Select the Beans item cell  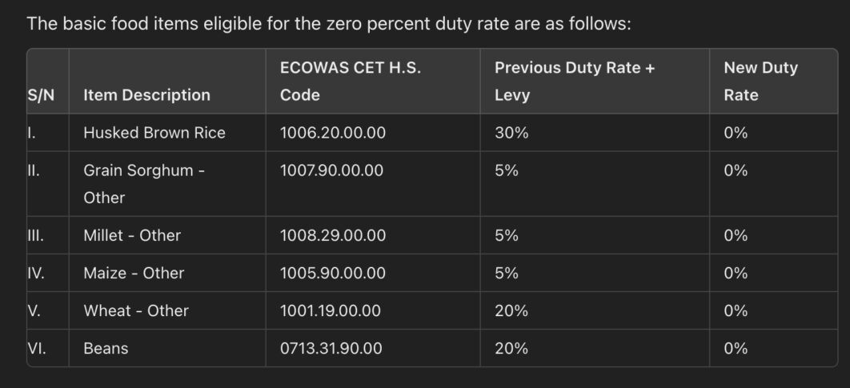point(106,348)
